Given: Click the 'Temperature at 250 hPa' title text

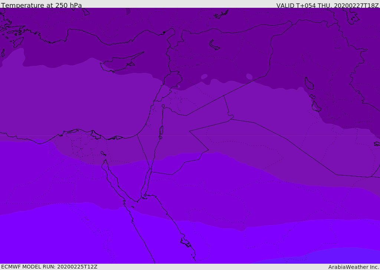Looking at the screenshot, I should [42, 5].
